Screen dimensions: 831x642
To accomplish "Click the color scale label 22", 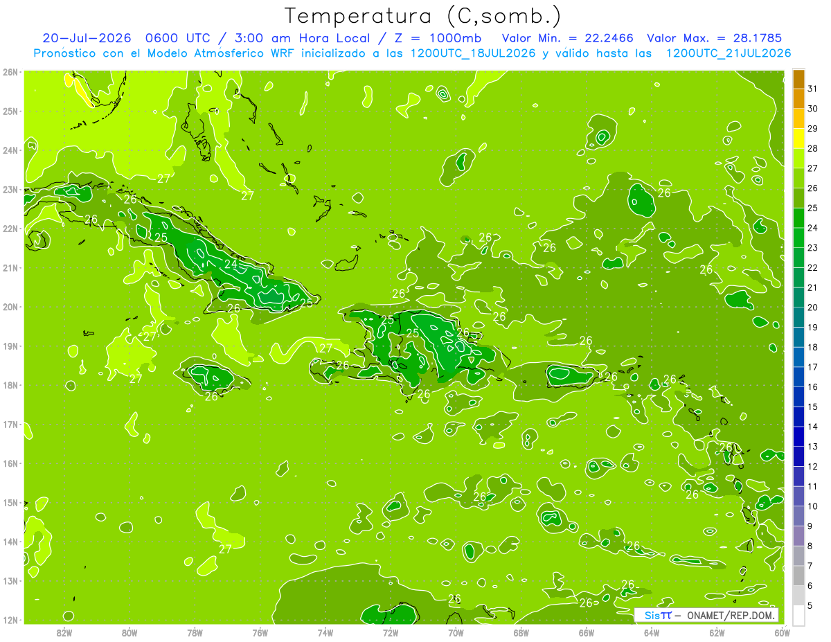I will point(813,267).
